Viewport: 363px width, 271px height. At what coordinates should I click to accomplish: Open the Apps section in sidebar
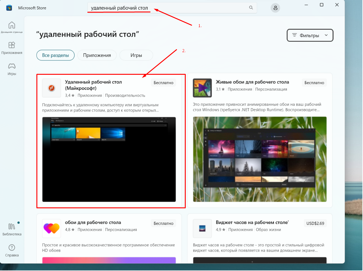(x=11, y=46)
